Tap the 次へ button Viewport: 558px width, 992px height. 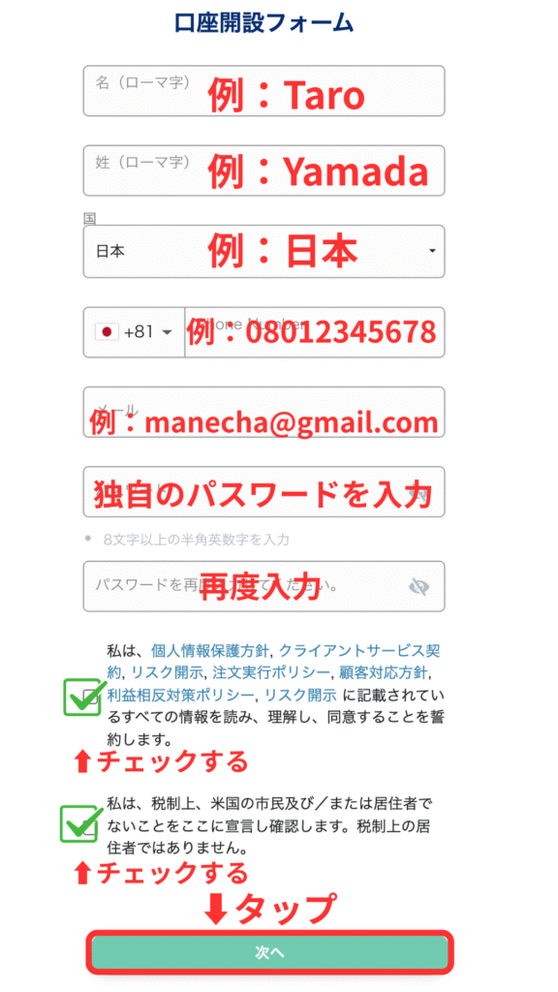tap(270, 953)
